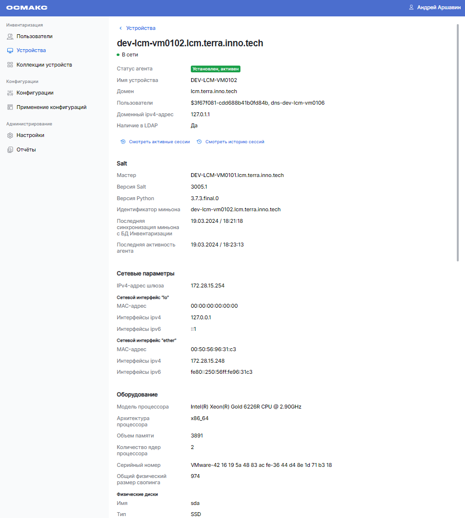Click the Users icon in sidebar
Screen dimensions: 465x518
point(10,37)
